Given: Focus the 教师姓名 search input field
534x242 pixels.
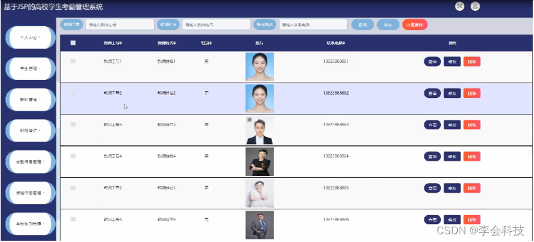Looking at the screenshot, I should (217, 24).
